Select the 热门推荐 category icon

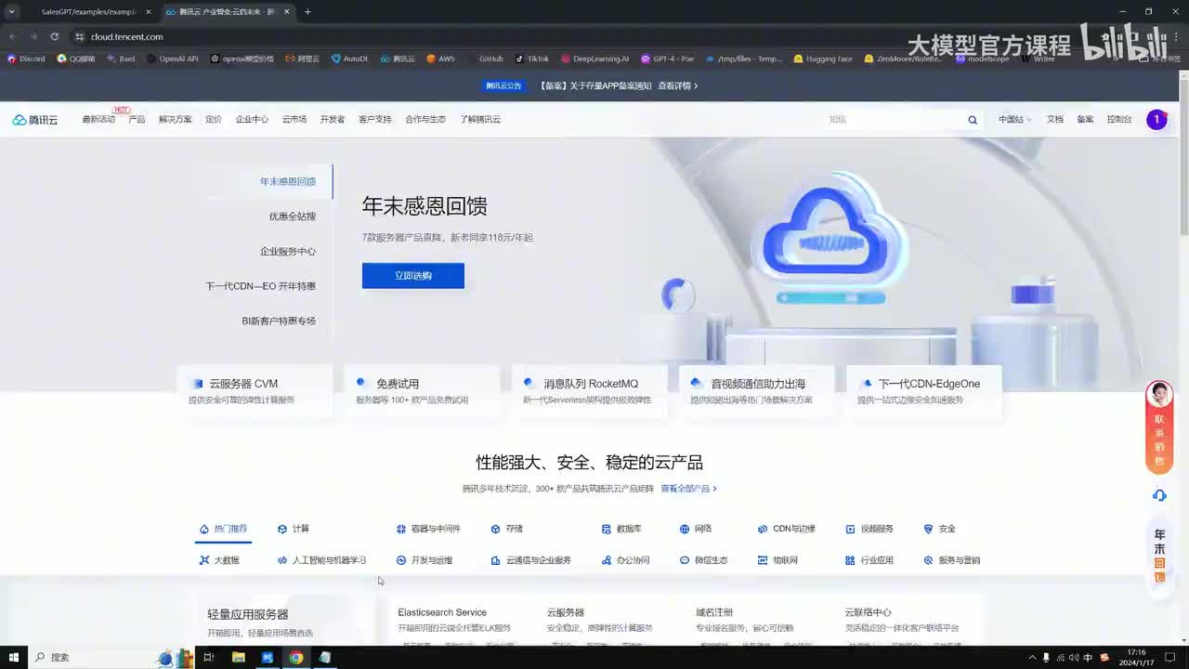click(204, 529)
